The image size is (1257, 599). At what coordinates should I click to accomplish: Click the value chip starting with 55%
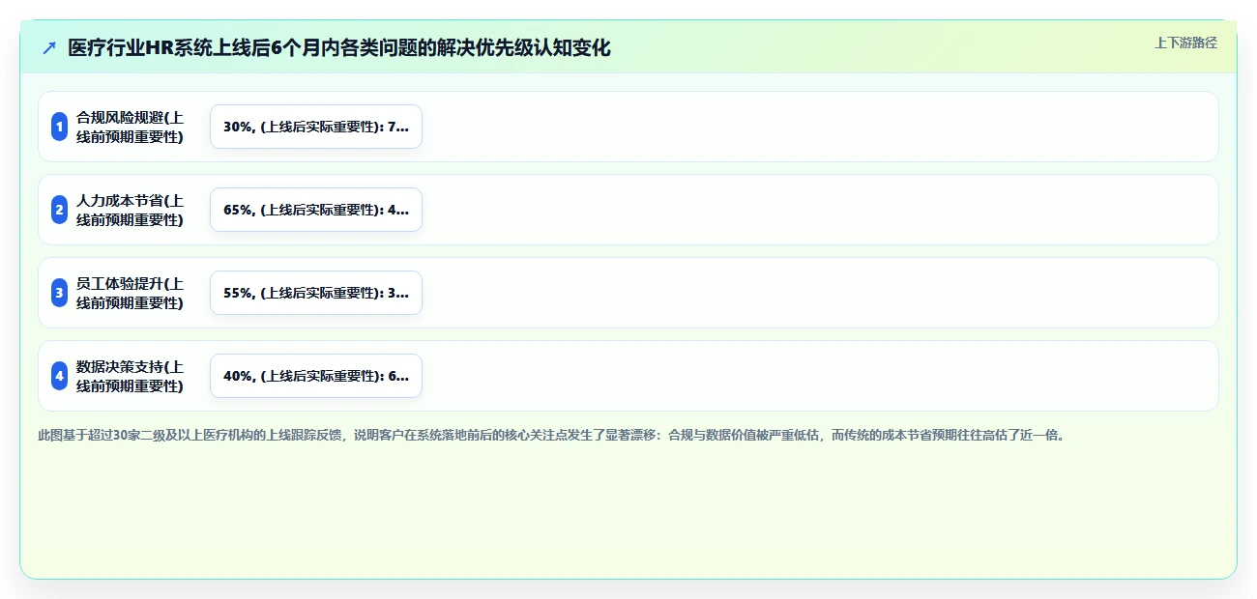coord(316,293)
